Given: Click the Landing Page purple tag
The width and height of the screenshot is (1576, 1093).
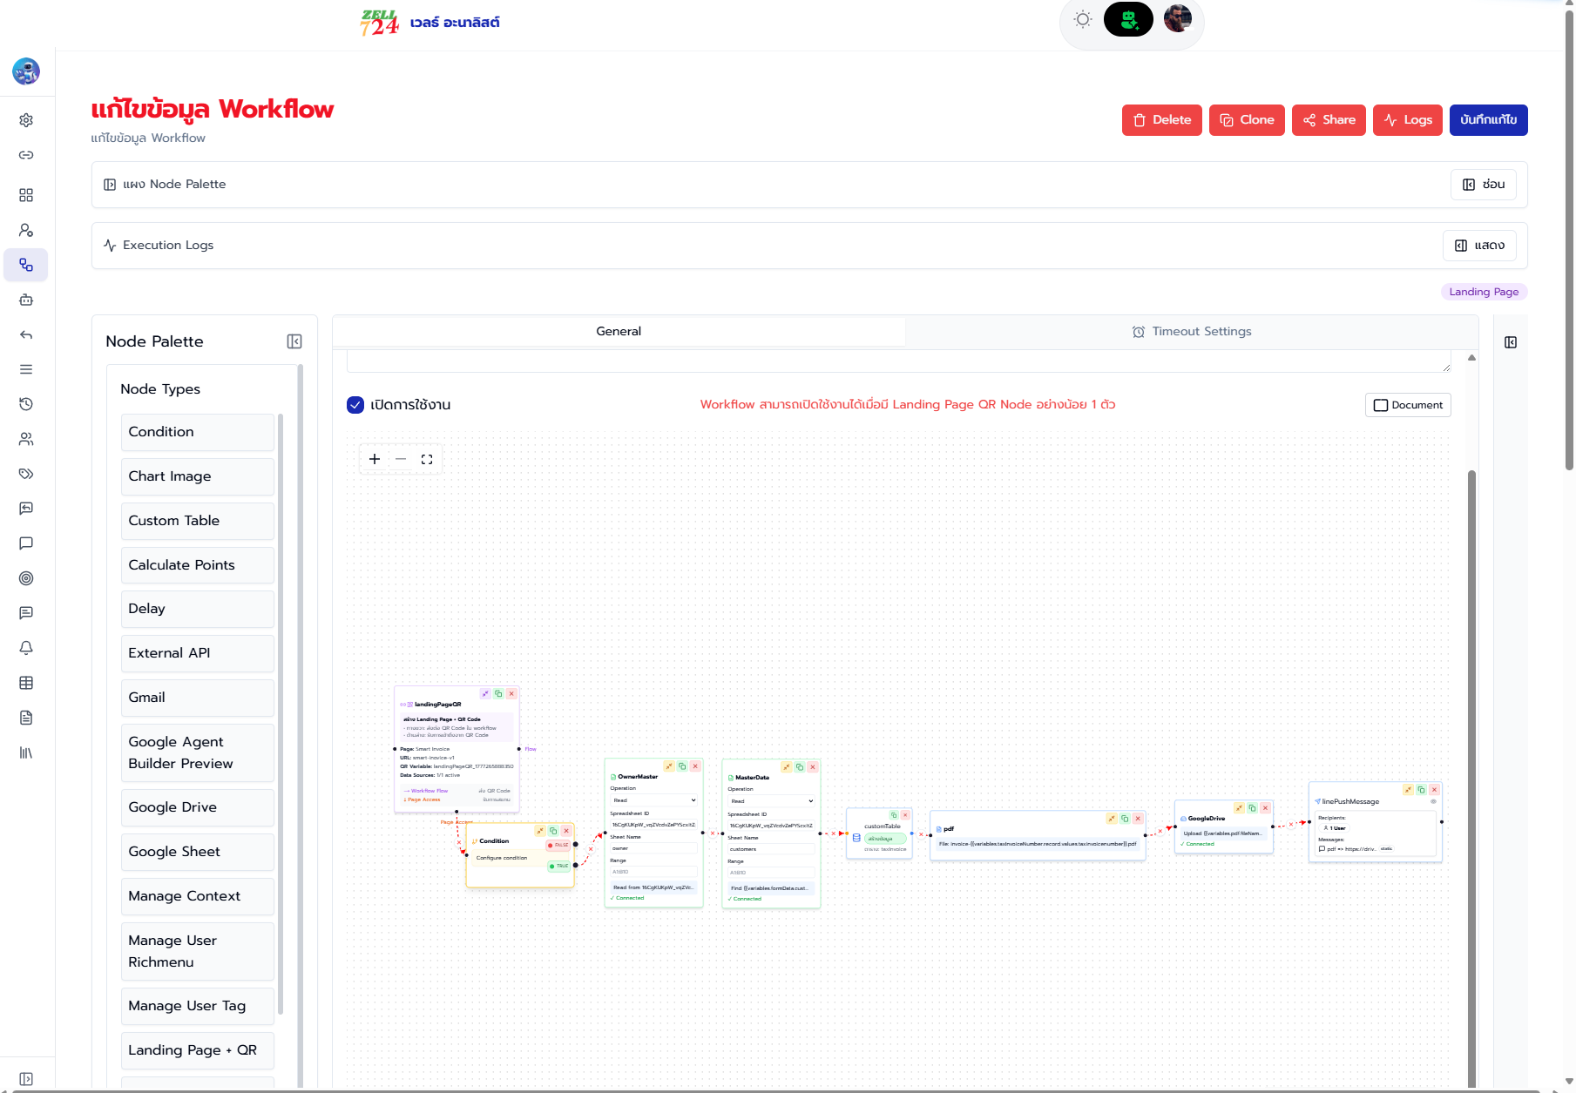Looking at the screenshot, I should [x=1484, y=292].
